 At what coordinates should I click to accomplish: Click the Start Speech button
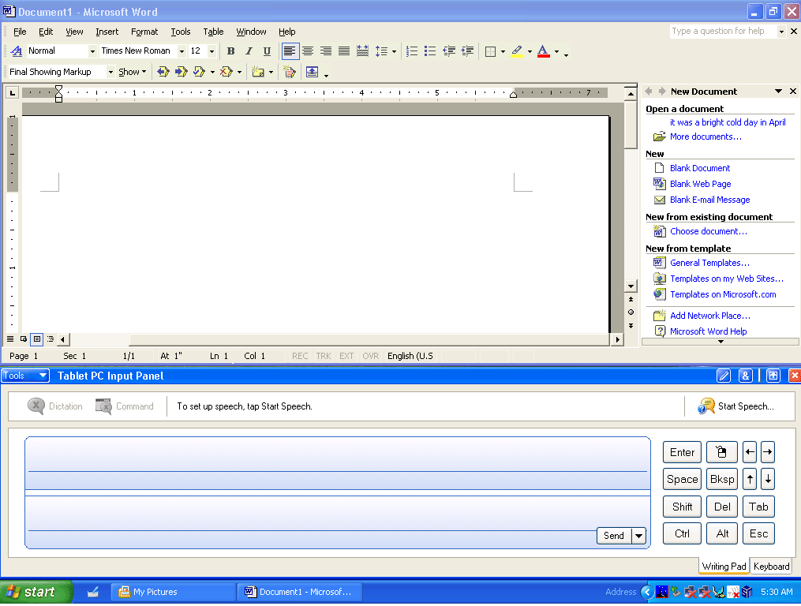click(736, 406)
